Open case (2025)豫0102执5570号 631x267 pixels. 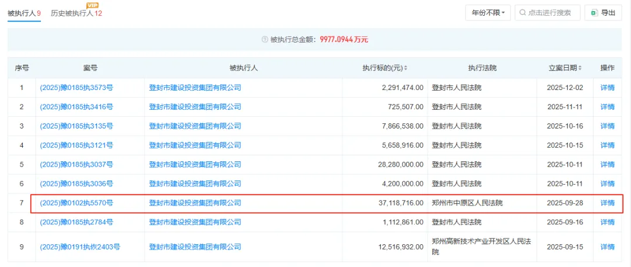tap(77, 203)
